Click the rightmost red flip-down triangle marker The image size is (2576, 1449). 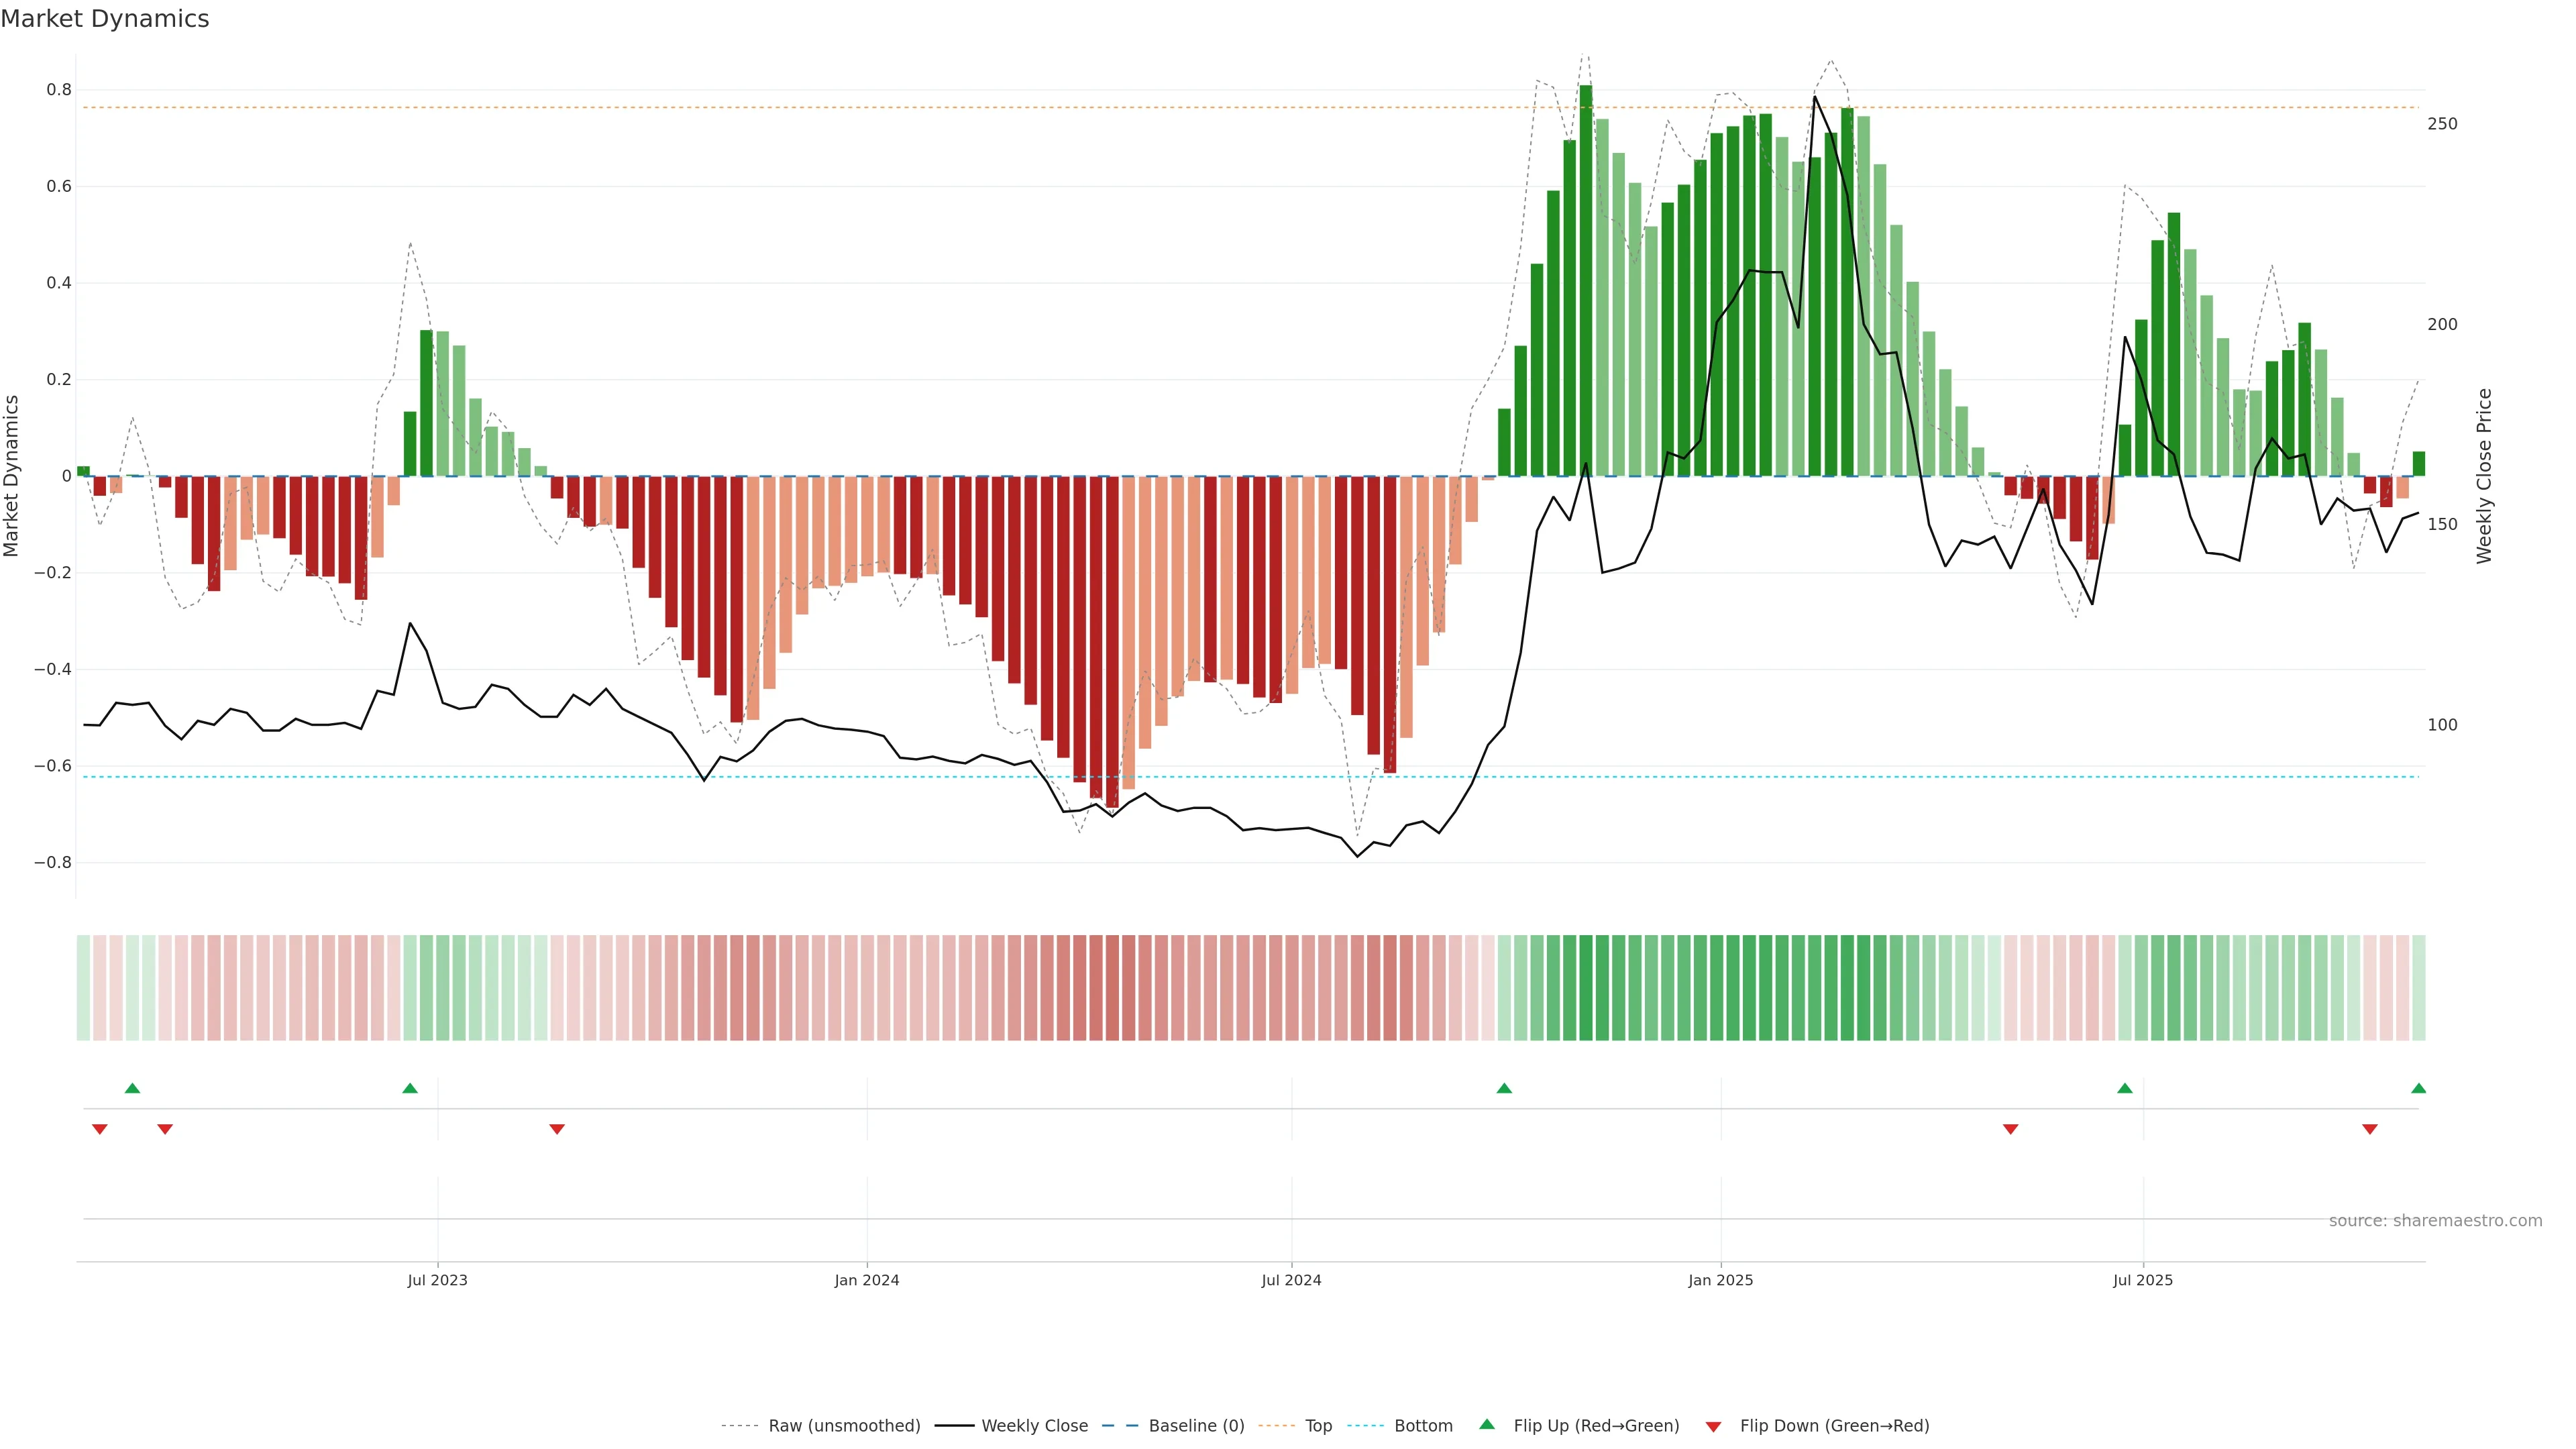2370,1129
